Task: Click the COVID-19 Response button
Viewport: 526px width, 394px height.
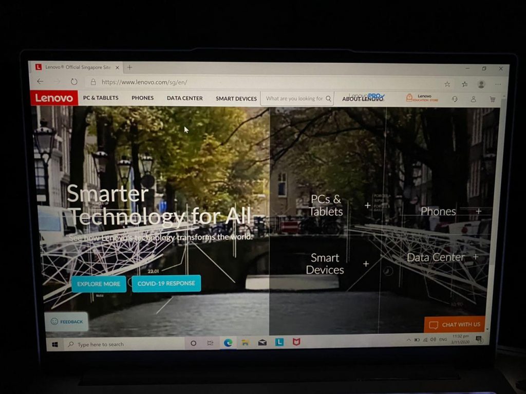Action: tap(166, 283)
